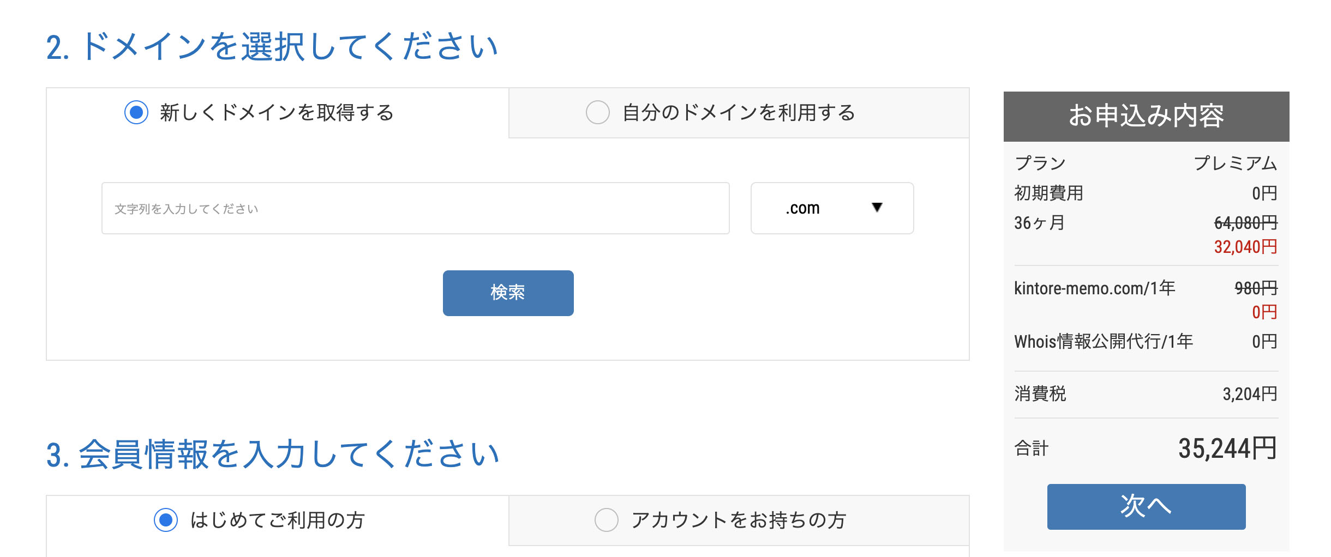
Task: Open the .com domain extension dropdown
Action: 832,208
